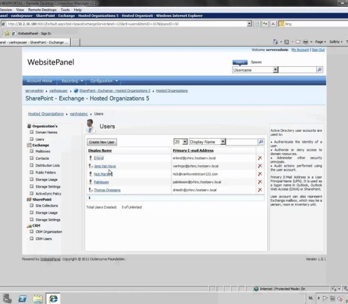The image size is (348, 304).
Task: Select the Users search tab
Action: pyautogui.click(x=240, y=62)
